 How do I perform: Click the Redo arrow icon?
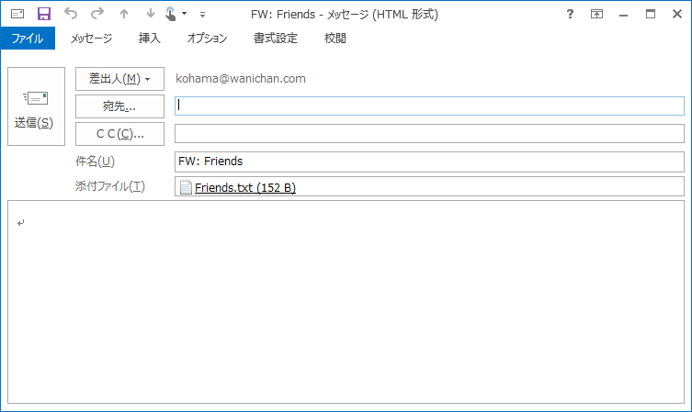(97, 15)
